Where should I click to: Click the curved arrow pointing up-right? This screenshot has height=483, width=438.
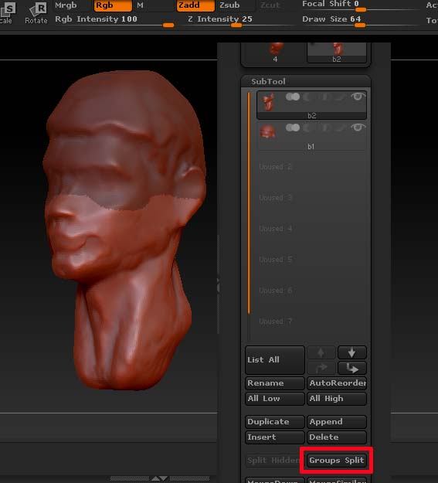click(x=321, y=368)
